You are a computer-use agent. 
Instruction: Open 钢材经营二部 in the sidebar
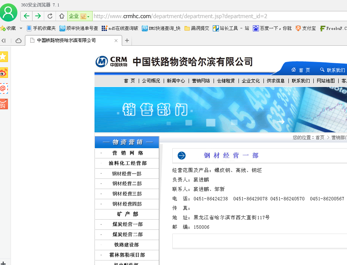pyautogui.click(x=127, y=183)
